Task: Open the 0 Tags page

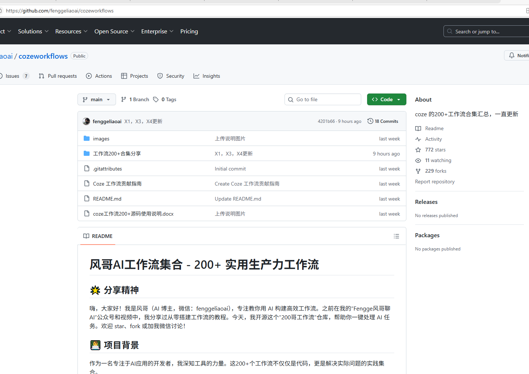Action: [x=165, y=99]
